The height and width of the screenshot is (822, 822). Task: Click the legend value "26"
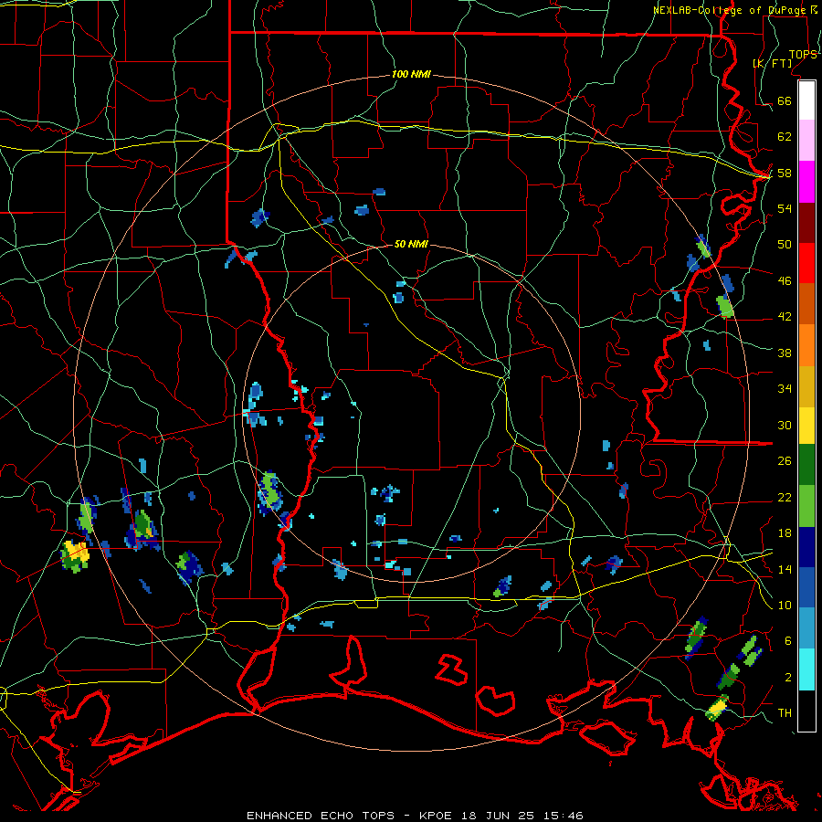pyautogui.click(x=785, y=461)
